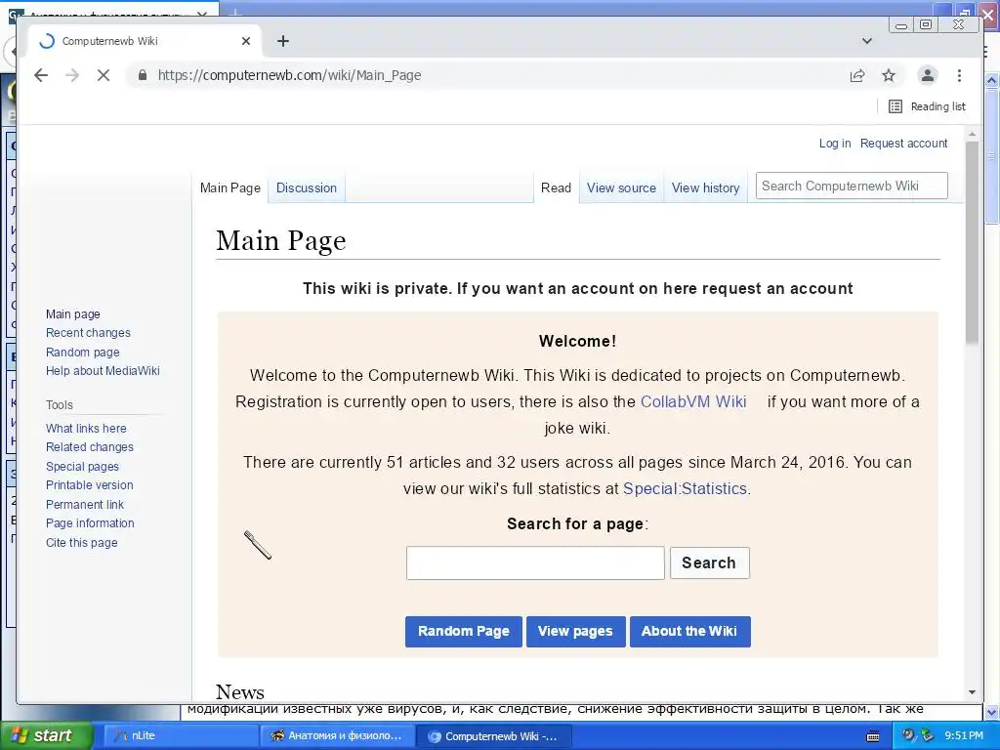The image size is (1000, 750).
Task: Open Help about MediaWiki
Action: [103, 370]
